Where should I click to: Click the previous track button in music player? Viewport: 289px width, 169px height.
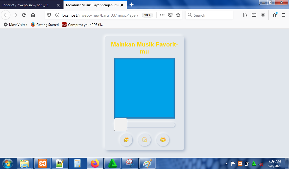(126, 140)
